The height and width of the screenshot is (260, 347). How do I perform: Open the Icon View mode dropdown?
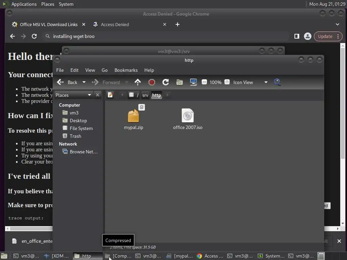(250, 82)
